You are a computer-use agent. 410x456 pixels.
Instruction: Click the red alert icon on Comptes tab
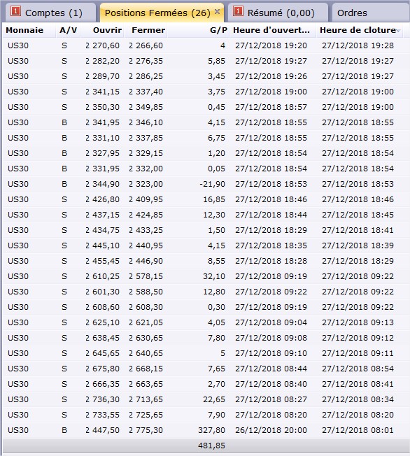click(x=15, y=11)
